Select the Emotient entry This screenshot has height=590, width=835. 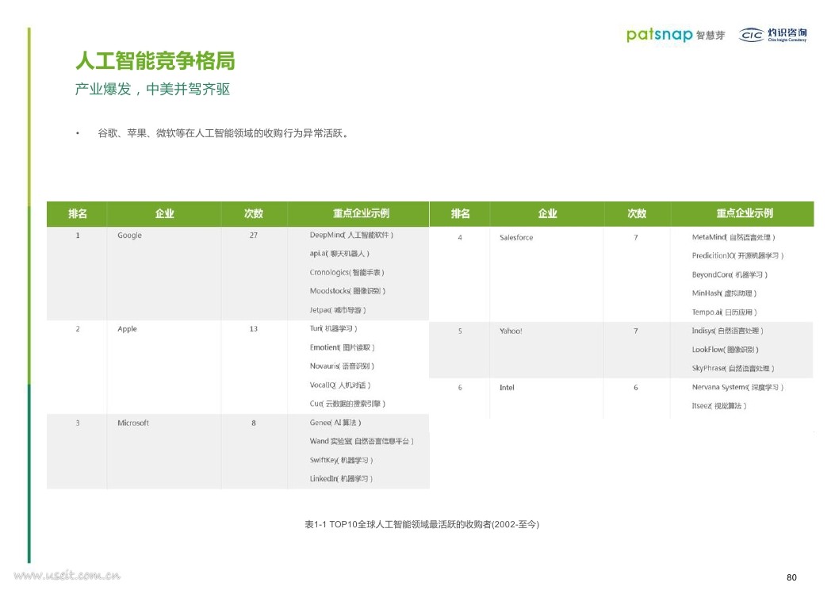[x=343, y=347]
